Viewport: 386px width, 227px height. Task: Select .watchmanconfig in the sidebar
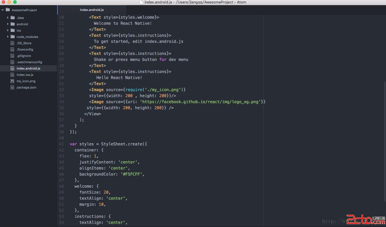(29, 62)
